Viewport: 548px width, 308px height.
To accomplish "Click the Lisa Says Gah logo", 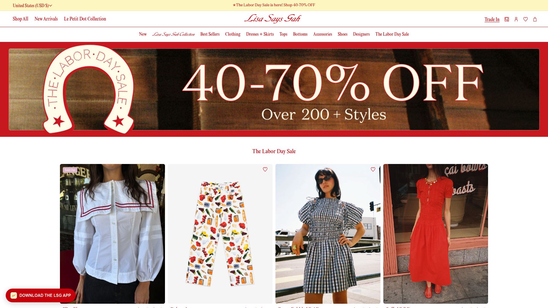I will click(x=273, y=19).
